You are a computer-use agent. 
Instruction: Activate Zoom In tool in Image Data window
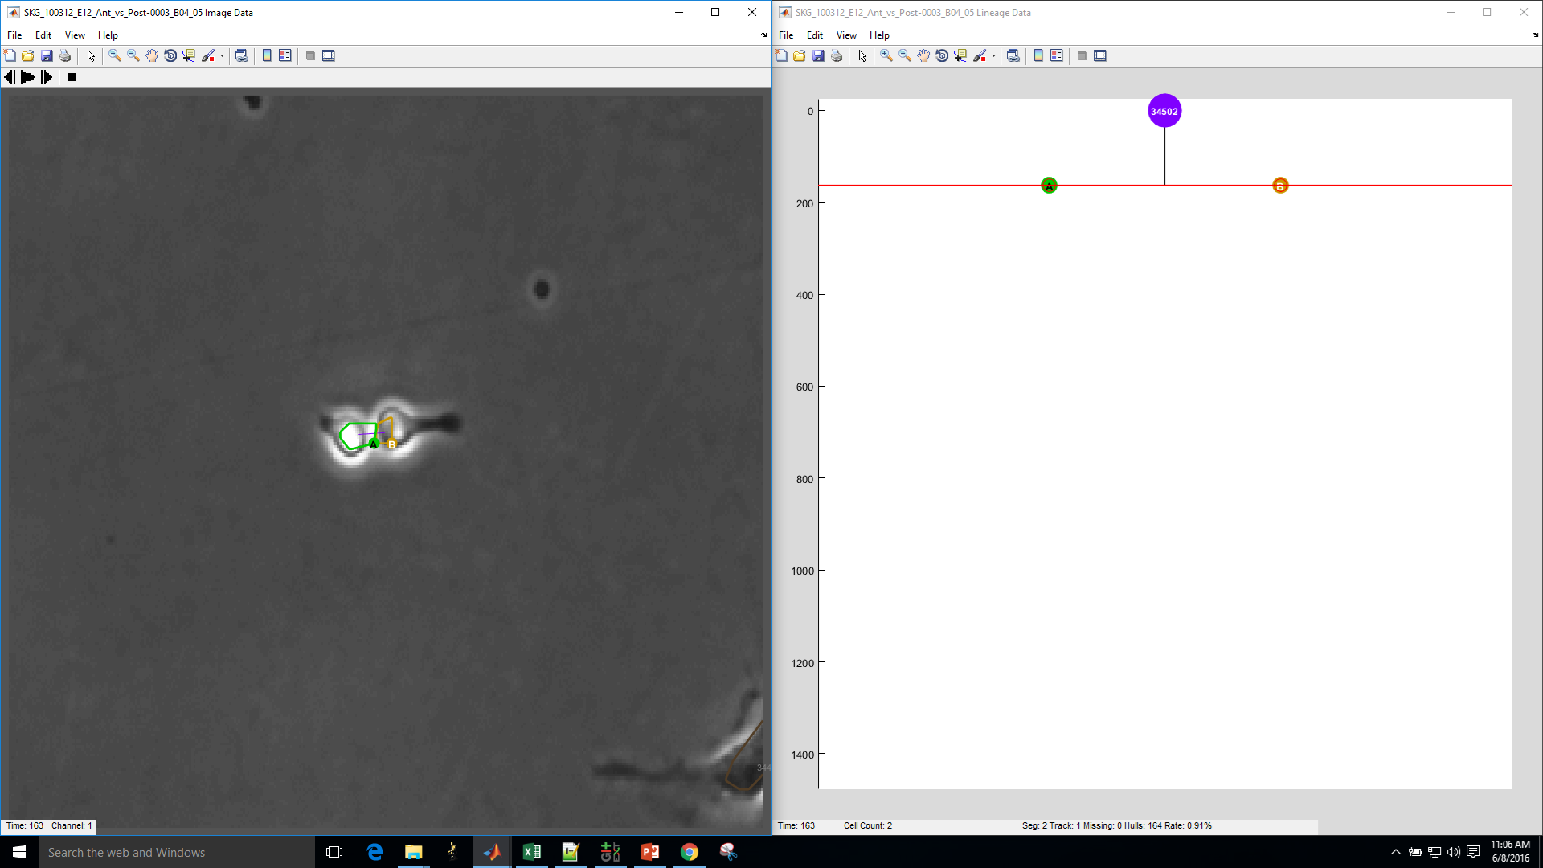coord(115,55)
